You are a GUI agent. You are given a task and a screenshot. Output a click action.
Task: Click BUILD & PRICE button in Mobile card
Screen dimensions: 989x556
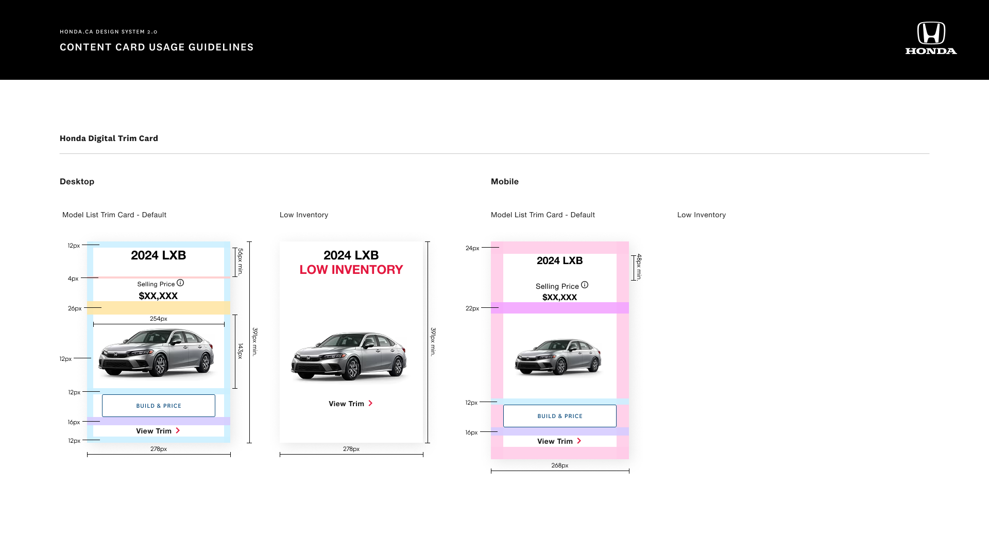pos(560,416)
